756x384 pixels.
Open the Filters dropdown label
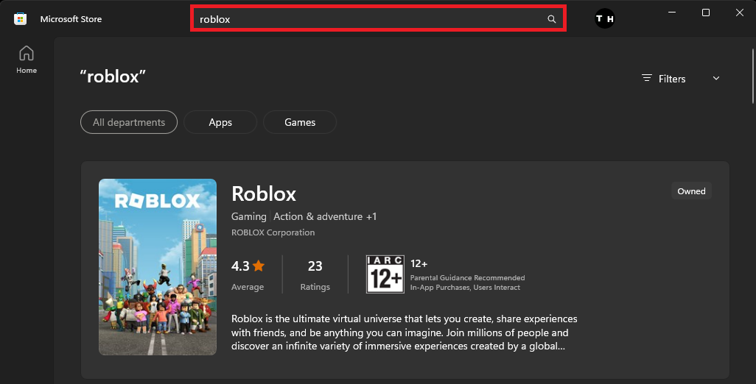coord(672,79)
